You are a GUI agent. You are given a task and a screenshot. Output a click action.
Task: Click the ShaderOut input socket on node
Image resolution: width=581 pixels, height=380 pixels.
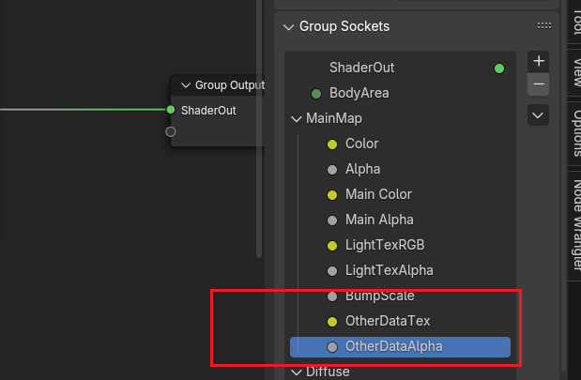pyautogui.click(x=171, y=110)
